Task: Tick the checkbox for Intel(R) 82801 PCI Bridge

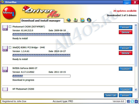Action: coord(10,47)
